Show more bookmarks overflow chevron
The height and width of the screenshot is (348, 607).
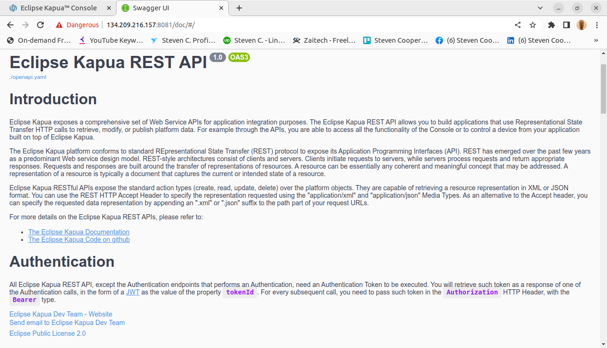point(596,40)
